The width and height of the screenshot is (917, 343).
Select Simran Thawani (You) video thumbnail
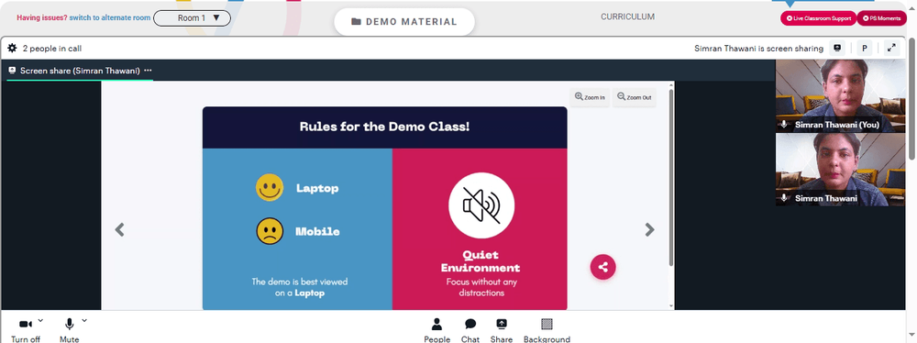pyautogui.click(x=840, y=96)
